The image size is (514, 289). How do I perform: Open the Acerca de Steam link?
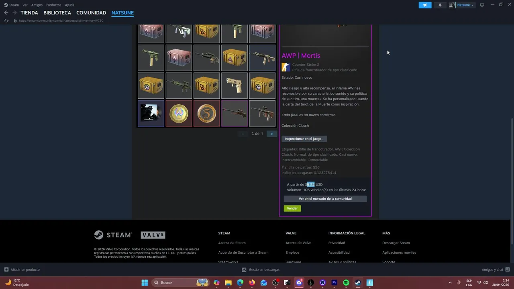coord(232,243)
